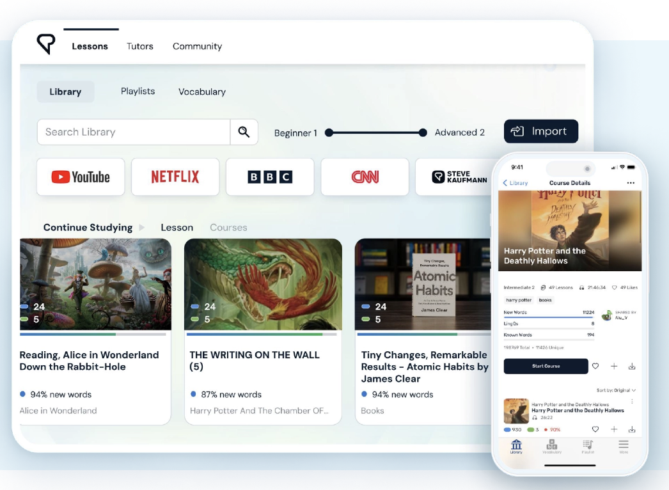
Task: Go back to Library on the phone
Action: click(516, 183)
